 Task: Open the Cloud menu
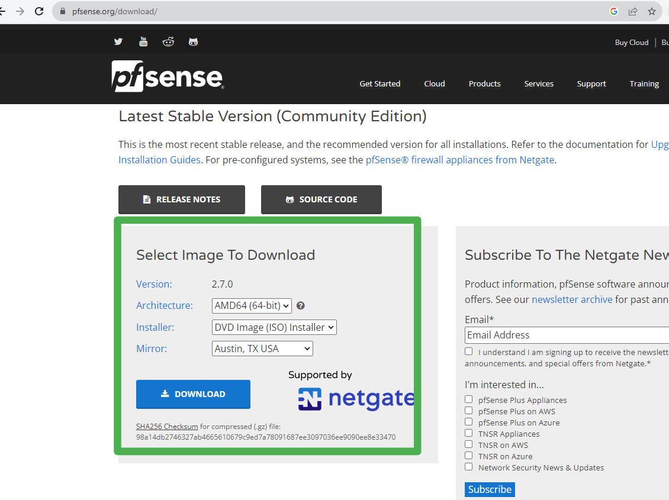point(435,83)
